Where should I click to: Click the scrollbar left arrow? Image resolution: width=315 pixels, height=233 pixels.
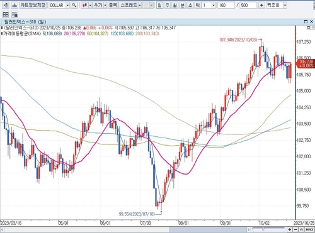(x=2, y=230)
